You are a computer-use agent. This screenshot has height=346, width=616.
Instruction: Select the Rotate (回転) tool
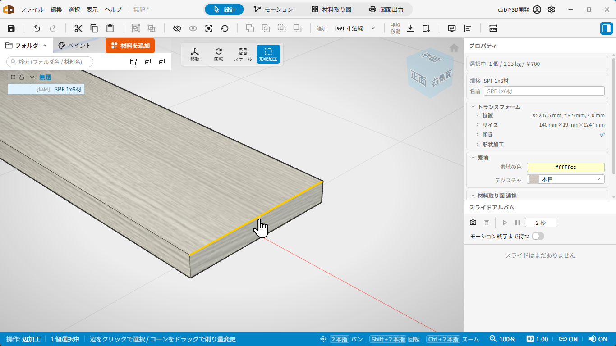(x=219, y=54)
